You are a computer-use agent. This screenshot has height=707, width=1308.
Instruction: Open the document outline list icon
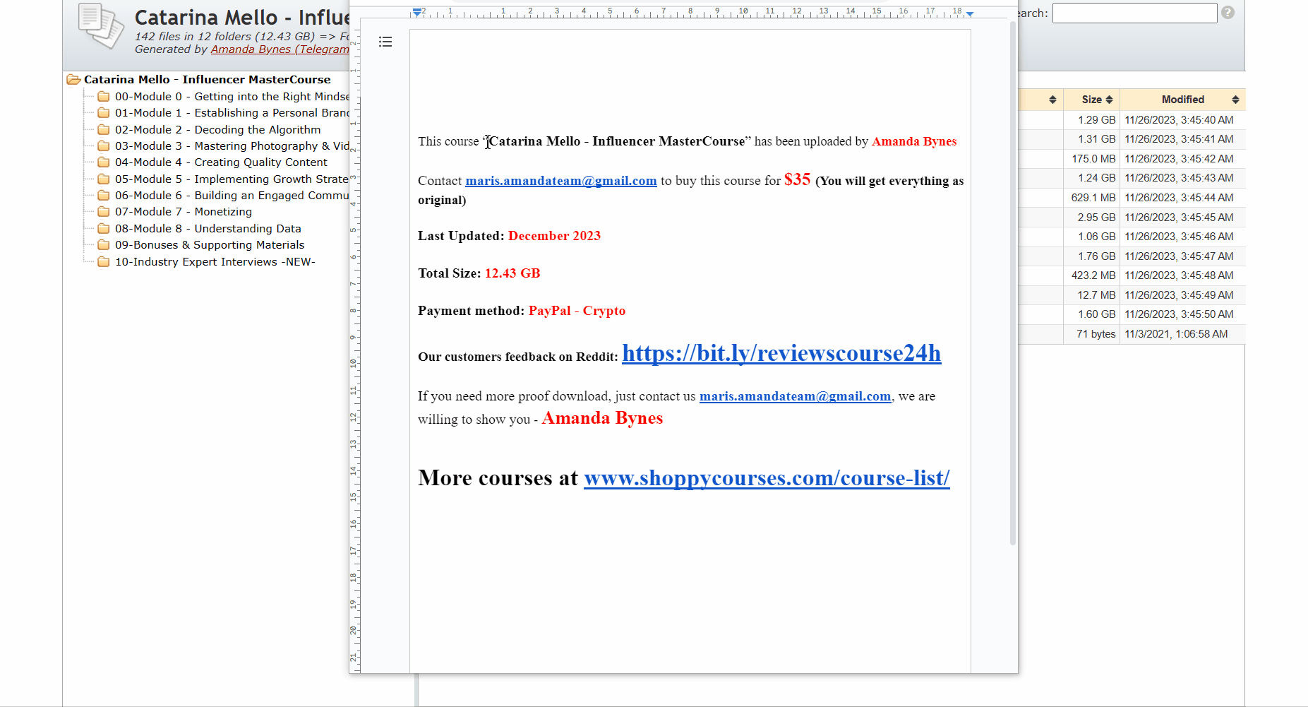tap(385, 42)
